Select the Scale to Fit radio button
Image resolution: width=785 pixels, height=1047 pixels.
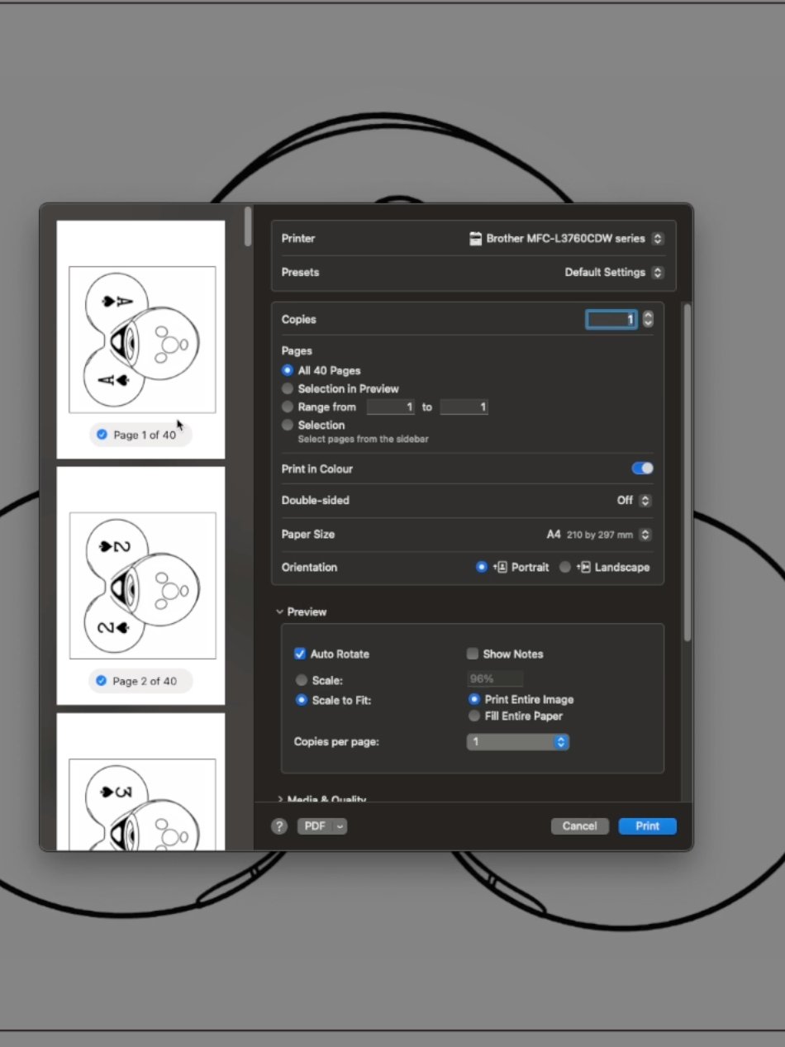tap(302, 700)
